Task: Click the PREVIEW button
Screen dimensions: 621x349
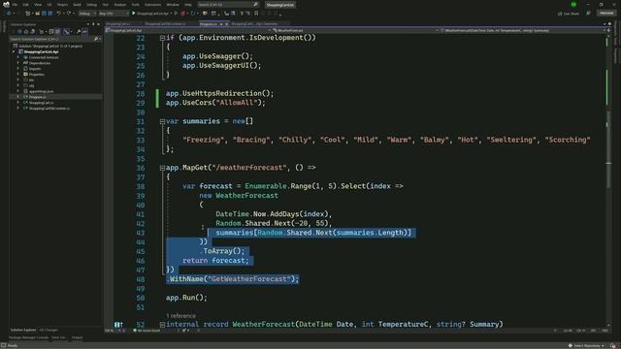Action: (x=606, y=13)
